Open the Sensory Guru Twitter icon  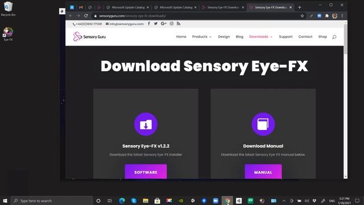pyautogui.click(x=155, y=23)
